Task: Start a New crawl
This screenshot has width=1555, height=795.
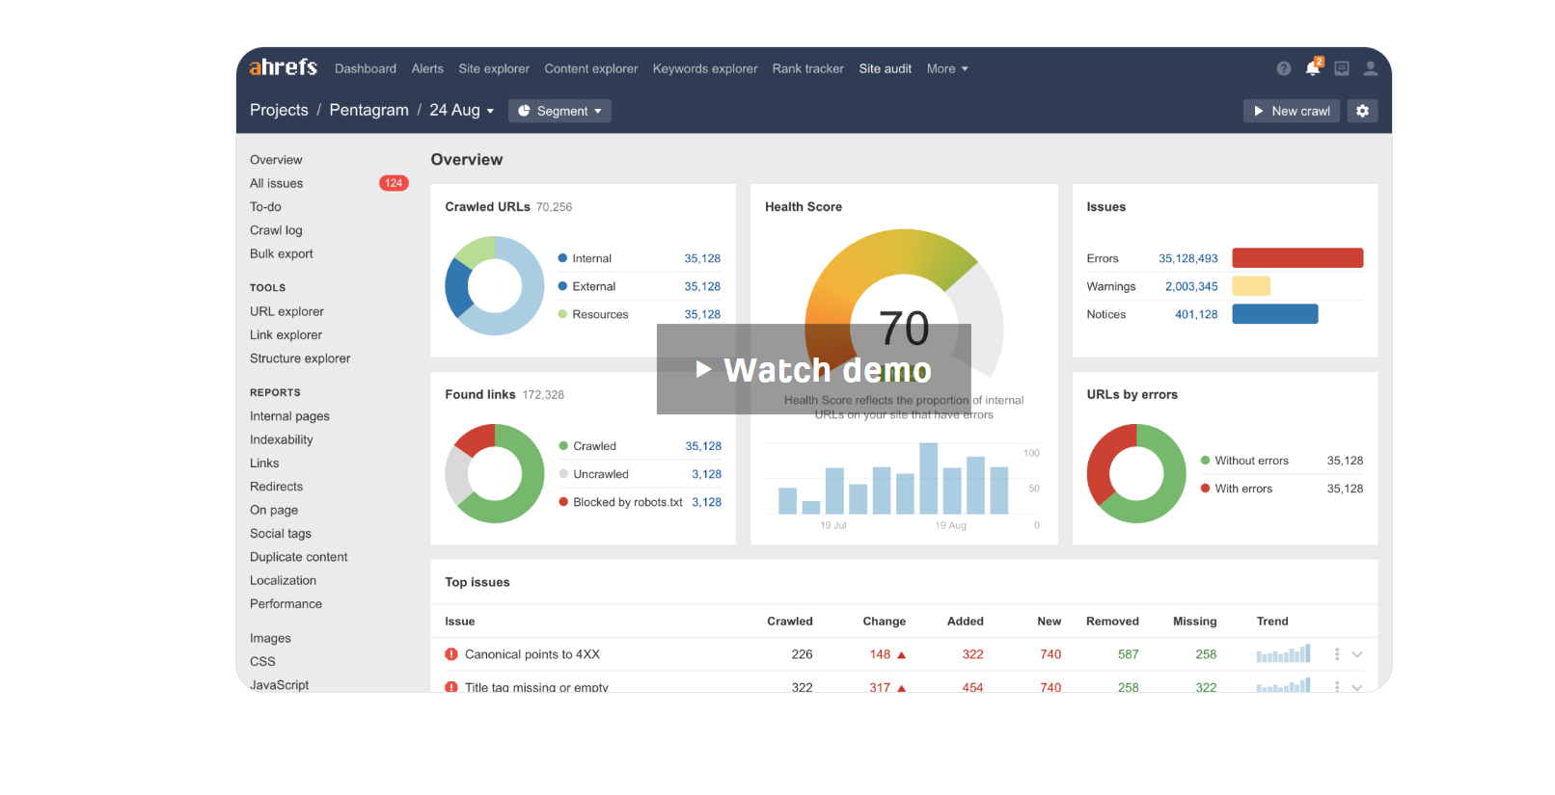Action: tap(1292, 111)
